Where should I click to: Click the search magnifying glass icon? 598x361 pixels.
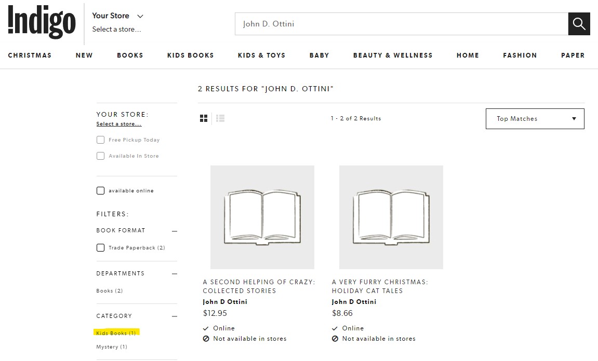pyautogui.click(x=578, y=24)
